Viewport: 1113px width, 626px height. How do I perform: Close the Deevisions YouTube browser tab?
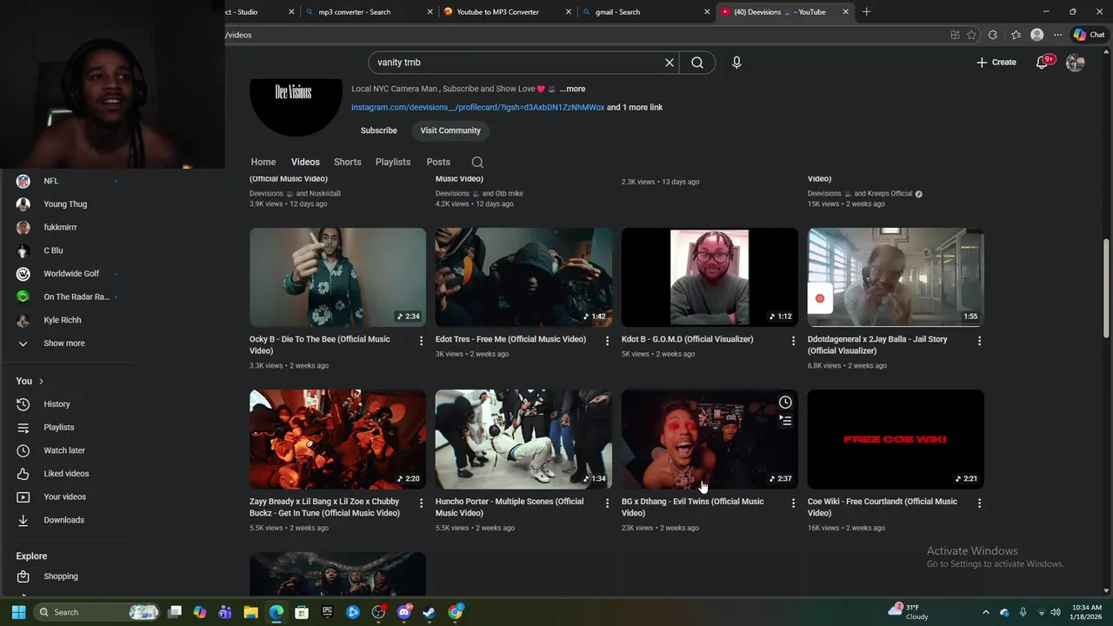tap(845, 12)
